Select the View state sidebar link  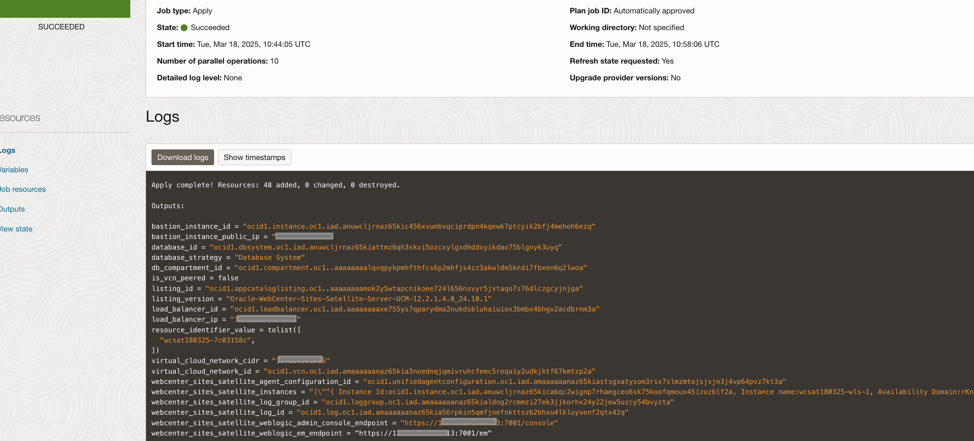16,229
